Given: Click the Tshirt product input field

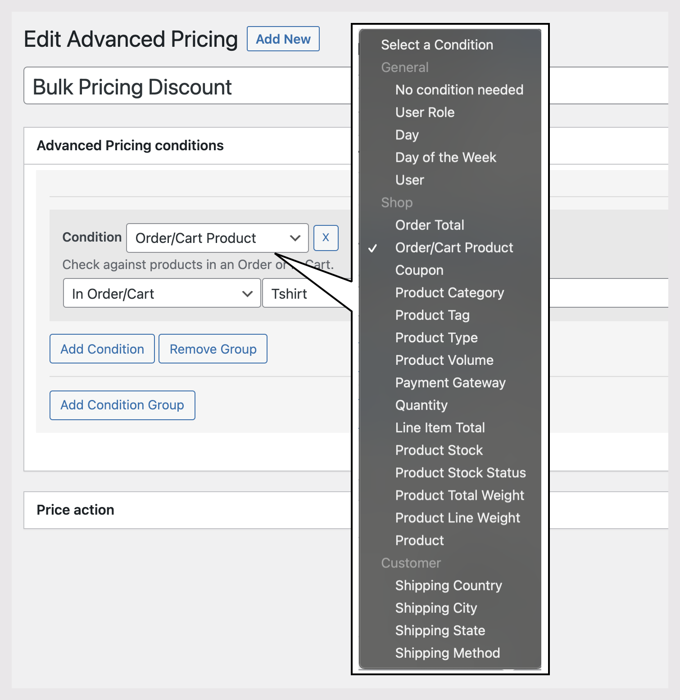Looking at the screenshot, I should point(306,293).
